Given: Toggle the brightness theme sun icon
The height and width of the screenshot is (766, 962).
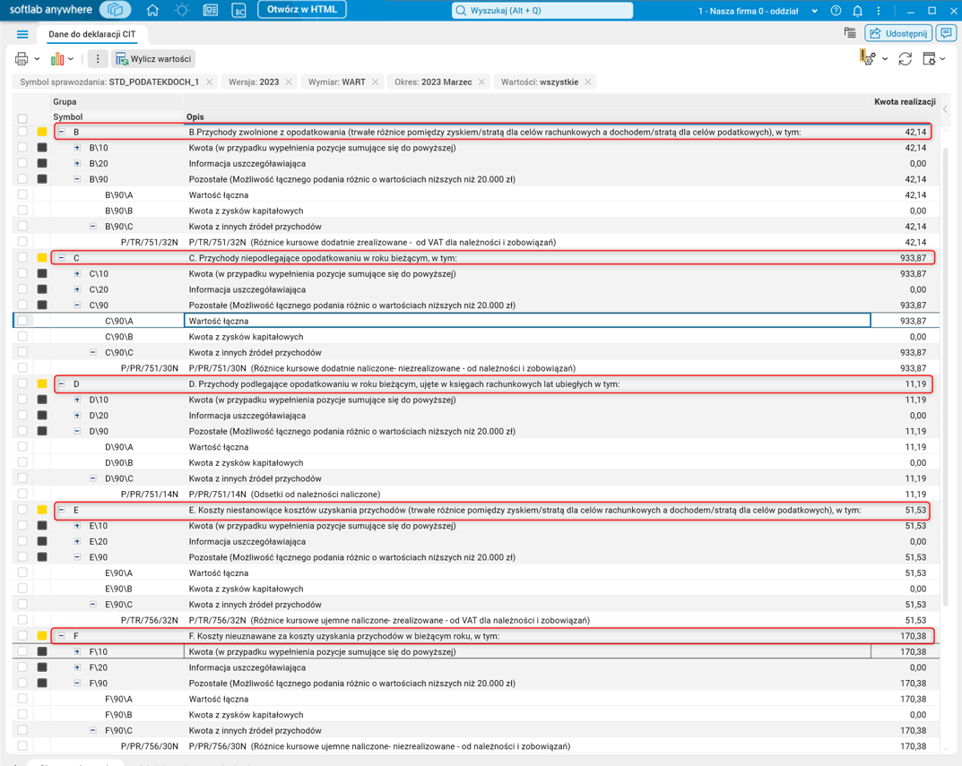Looking at the screenshot, I should [x=182, y=11].
